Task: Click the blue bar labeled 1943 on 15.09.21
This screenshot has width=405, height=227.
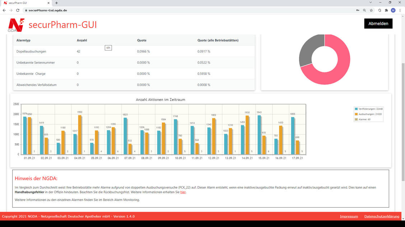Action: (x=259, y=135)
